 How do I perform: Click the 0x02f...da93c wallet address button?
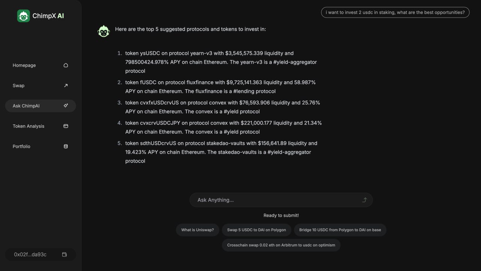(x=30, y=255)
